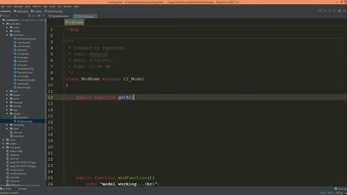Select Welcome.php in the project tree
The height and width of the screenshot is (195, 347).
[x=22, y=88]
